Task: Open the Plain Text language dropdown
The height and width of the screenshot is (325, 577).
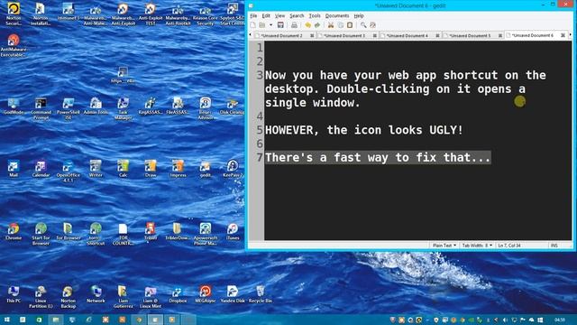Action: pyautogui.click(x=444, y=246)
